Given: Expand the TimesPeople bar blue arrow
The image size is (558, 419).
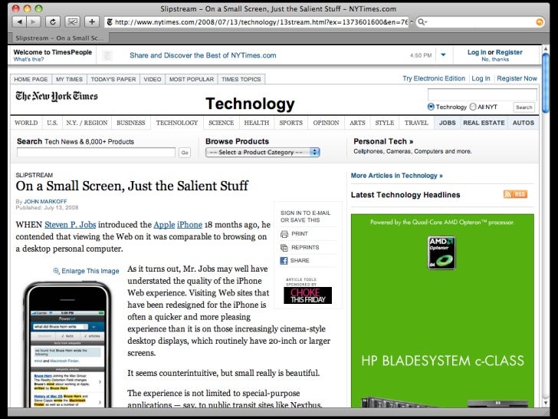Looking at the screenshot, I should [443, 55].
